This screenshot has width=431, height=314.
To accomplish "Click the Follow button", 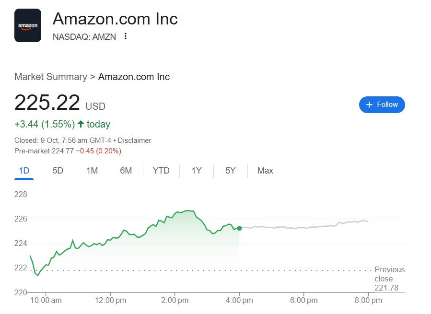I will pos(382,105).
